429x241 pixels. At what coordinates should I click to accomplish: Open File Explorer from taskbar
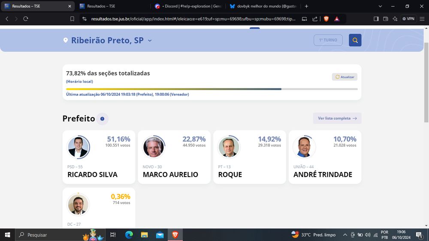tap(145, 235)
